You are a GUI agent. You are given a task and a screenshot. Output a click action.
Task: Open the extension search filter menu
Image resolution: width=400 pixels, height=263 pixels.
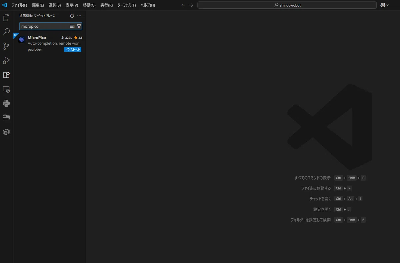(79, 26)
